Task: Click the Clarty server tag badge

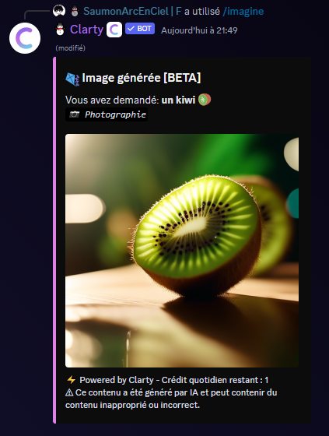Action: pyautogui.click(x=114, y=30)
